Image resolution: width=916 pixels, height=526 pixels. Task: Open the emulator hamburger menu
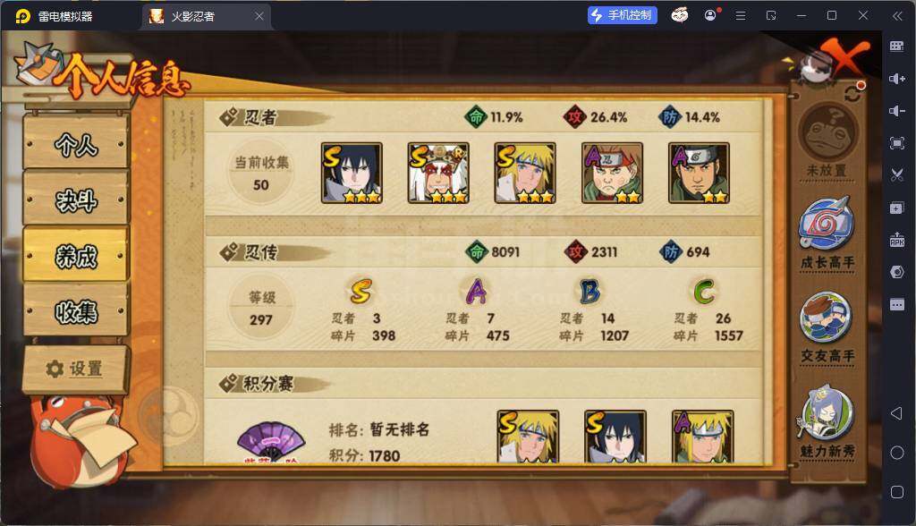[x=740, y=16]
